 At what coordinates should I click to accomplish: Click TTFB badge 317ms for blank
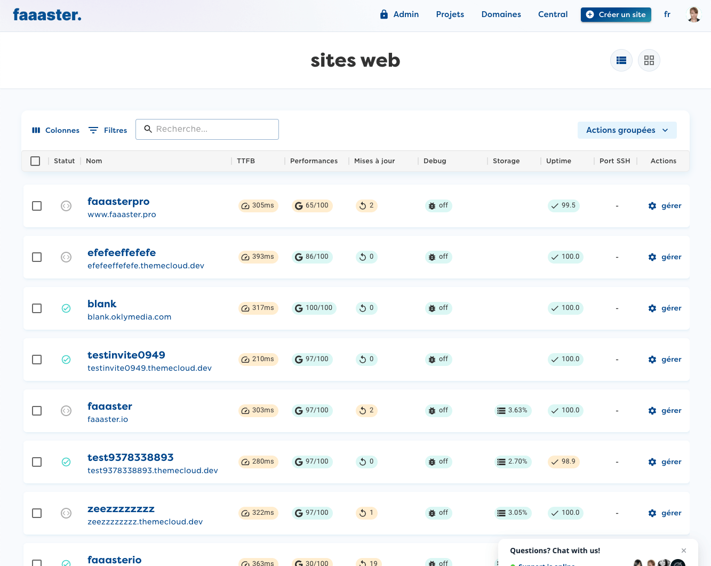pyautogui.click(x=258, y=308)
